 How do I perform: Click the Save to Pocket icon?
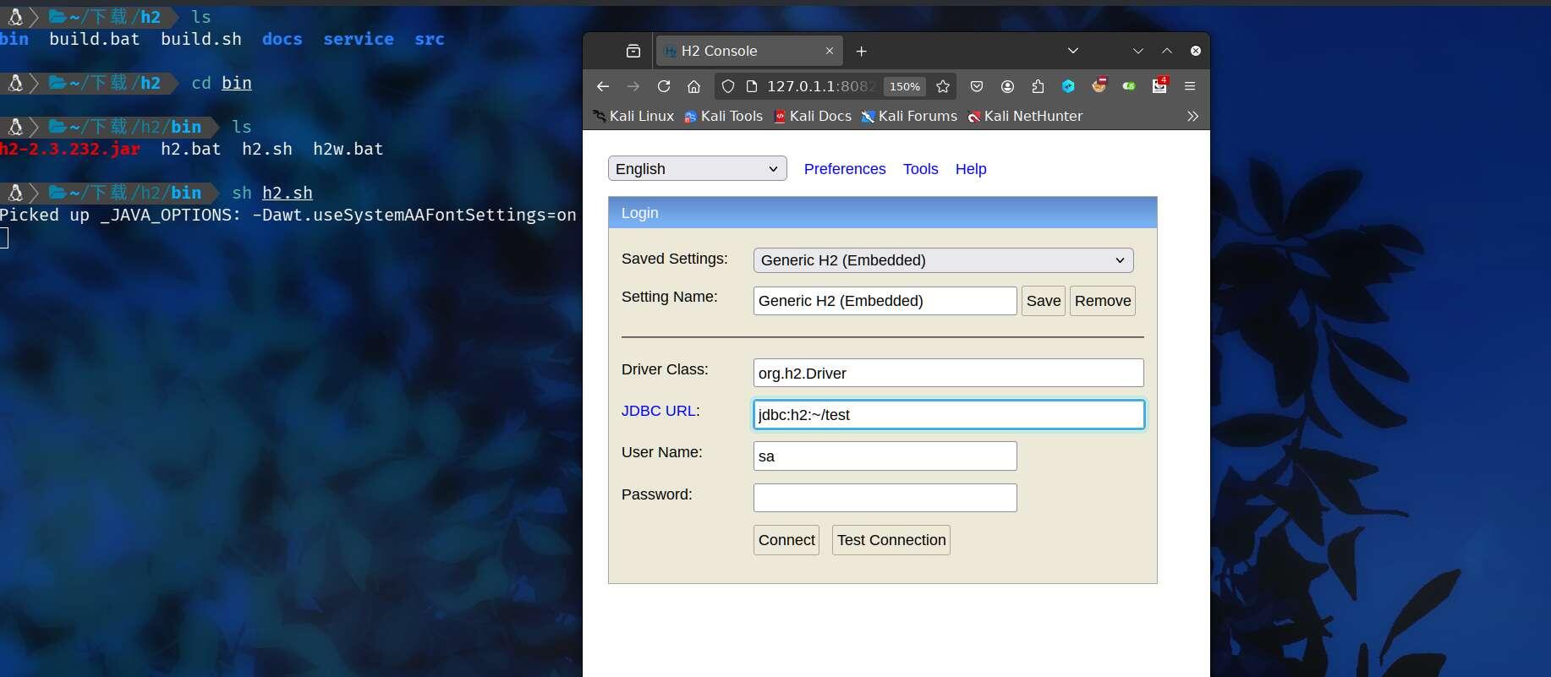coord(977,86)
